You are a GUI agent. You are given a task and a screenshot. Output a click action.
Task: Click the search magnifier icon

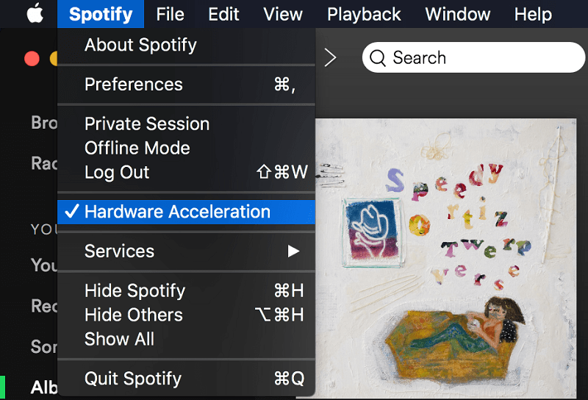[378, 58]
